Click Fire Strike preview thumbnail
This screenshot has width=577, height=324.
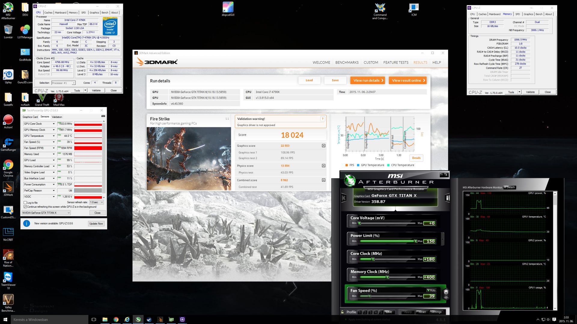click(x=189, y=159)
